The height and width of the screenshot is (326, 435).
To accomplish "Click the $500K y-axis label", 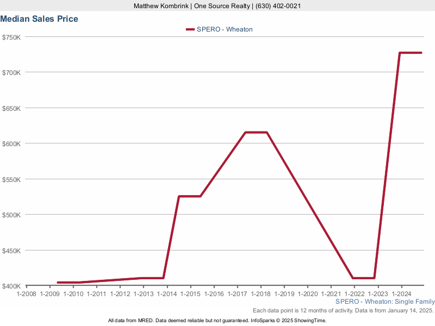I will click(x=11, y=215).
